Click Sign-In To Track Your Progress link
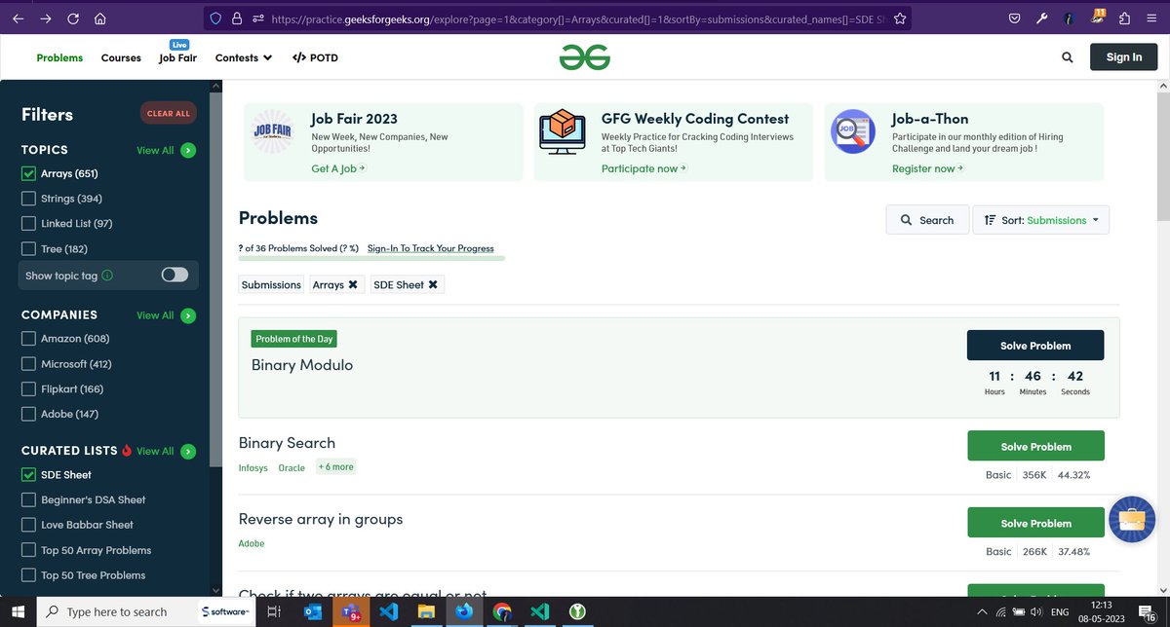The height and width of the screenshot is (627, 1170). coord(430,248)
